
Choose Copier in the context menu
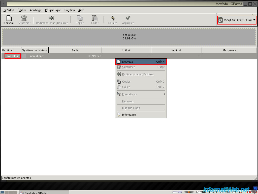click(x=141, y=82)
